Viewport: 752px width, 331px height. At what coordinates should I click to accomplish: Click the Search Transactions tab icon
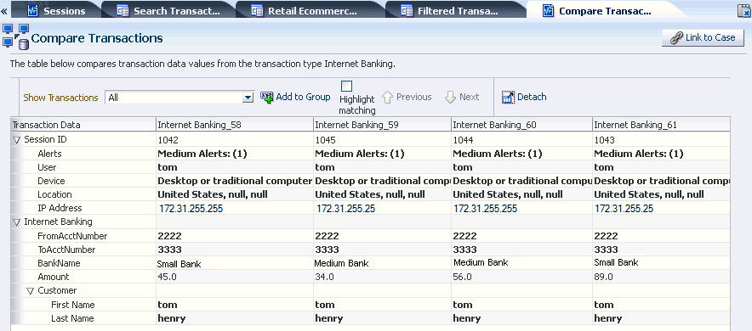point(122,10)
